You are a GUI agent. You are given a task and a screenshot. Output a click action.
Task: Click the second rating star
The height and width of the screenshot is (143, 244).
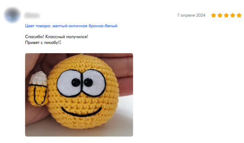[x=220, y=15]
